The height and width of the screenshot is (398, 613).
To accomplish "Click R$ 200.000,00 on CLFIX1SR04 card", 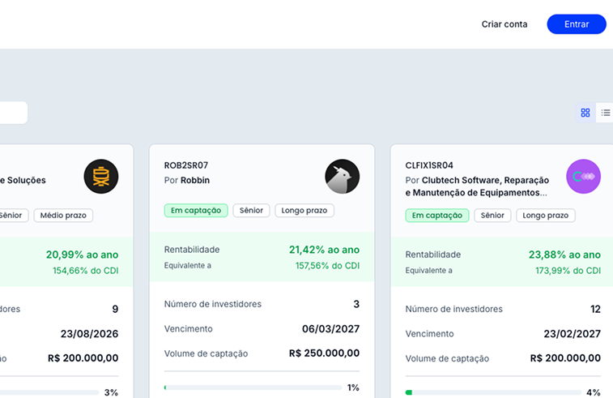I will pyautogui.click(x=565, y=358).
